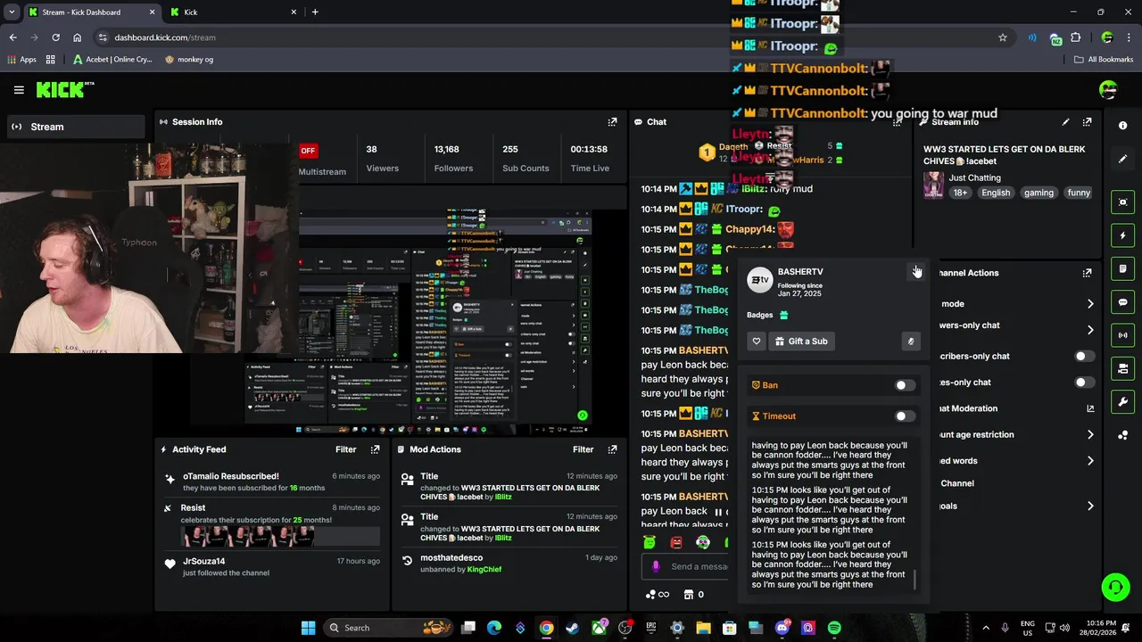Click the Just Chatting category

point(974,178)
